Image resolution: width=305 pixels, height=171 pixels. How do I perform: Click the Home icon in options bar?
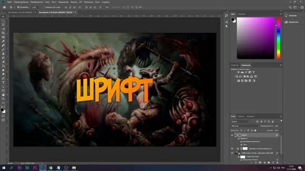pos(4,8)
